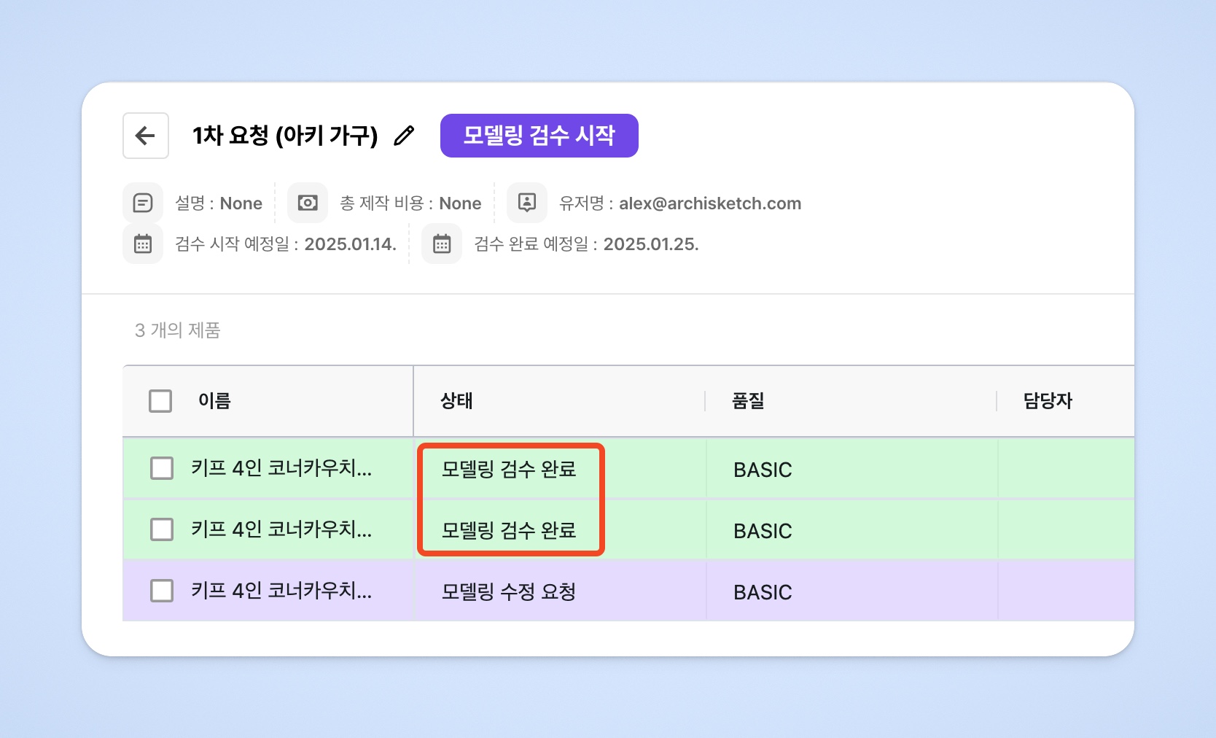Click the 검수 완료 예정일 calendar icon
The height and width of the screenshot is (738, 1216).
[442, 244]
